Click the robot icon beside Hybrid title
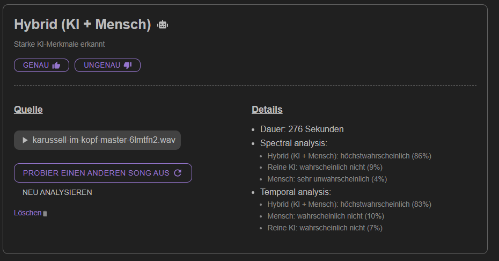Viewport: 499px width, 261px height. [163, 25]
